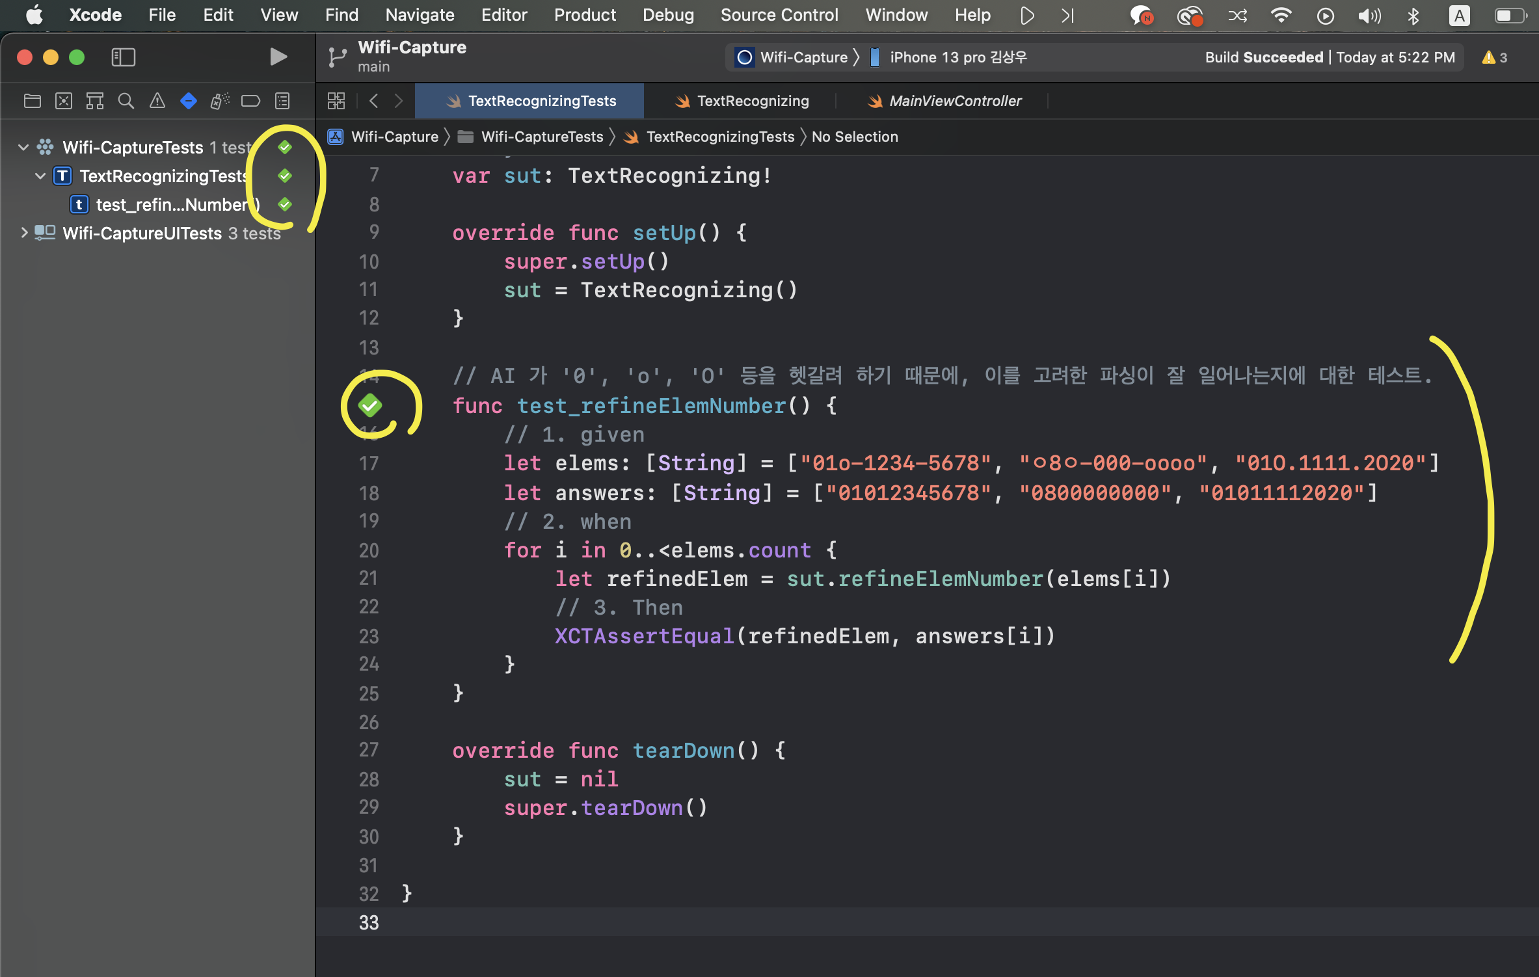
Task: Go forward in editor history
Action: [399, 101]
